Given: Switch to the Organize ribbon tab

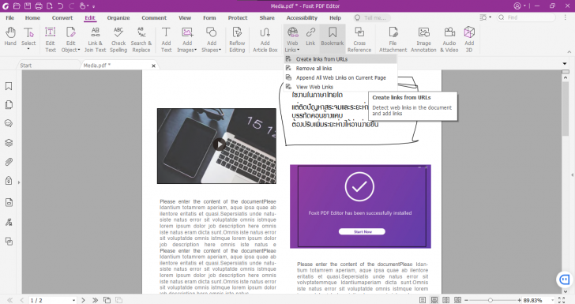Looking at the screenshot, I should [118, 17].
